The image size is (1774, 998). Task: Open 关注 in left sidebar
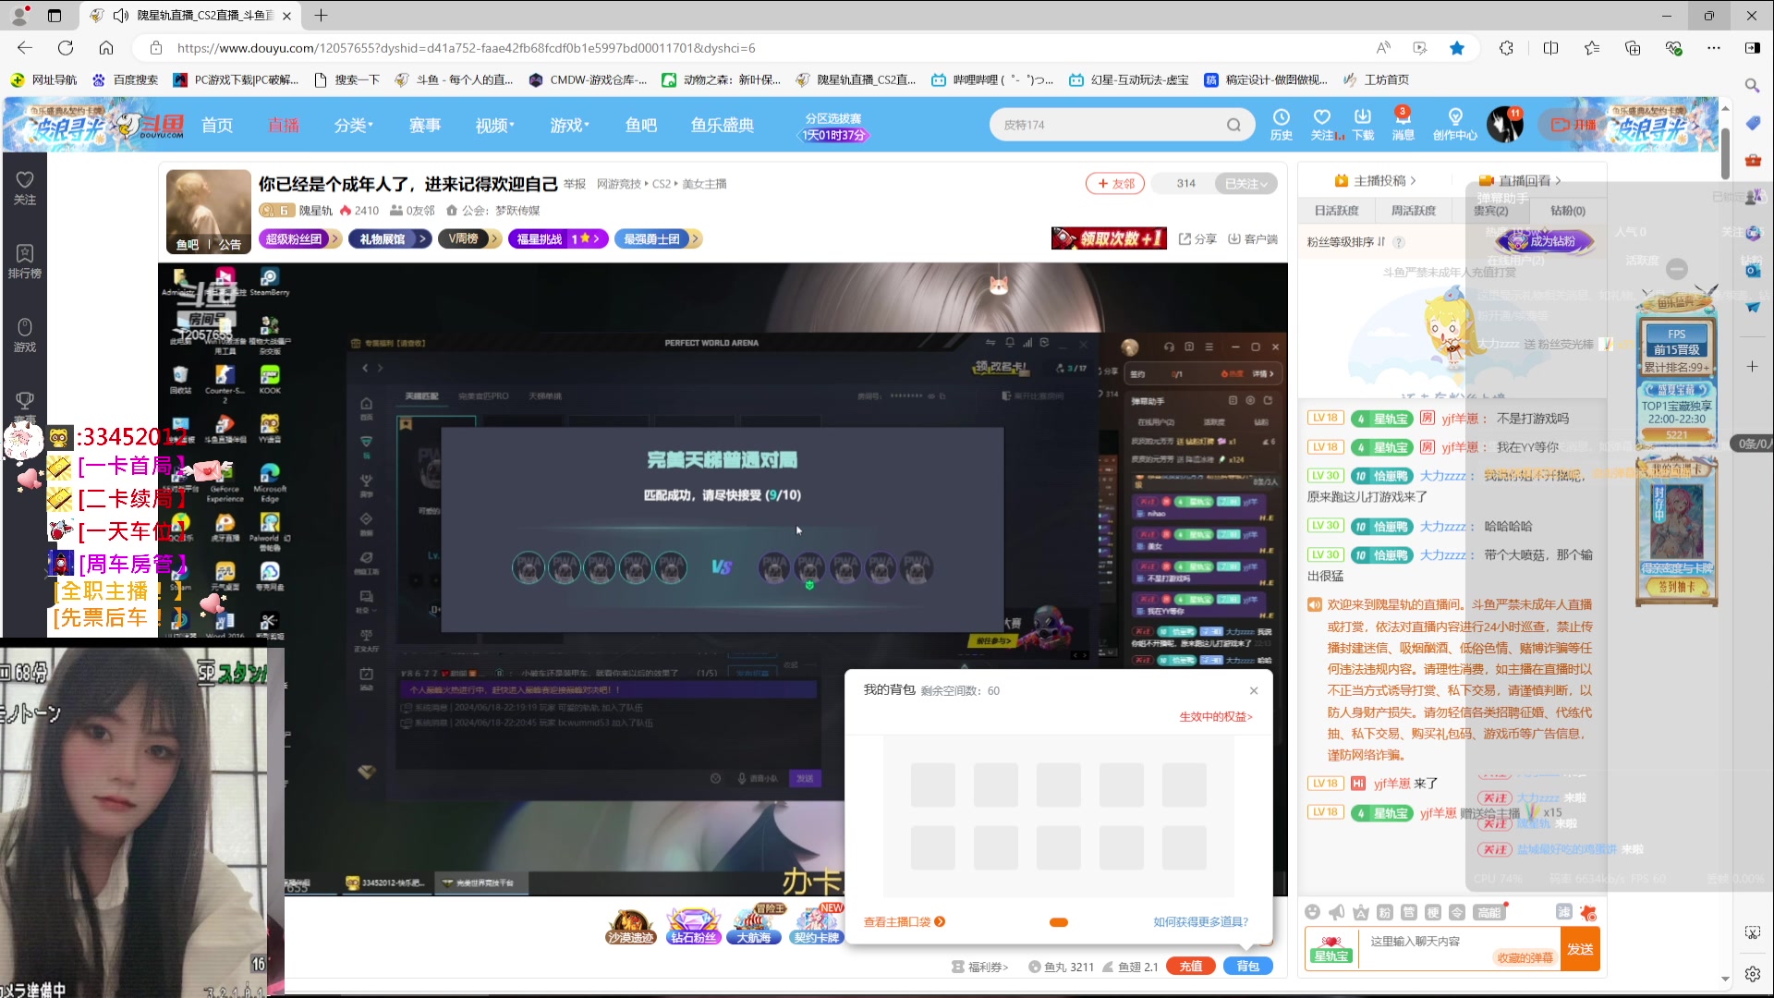tap(25, 189)
